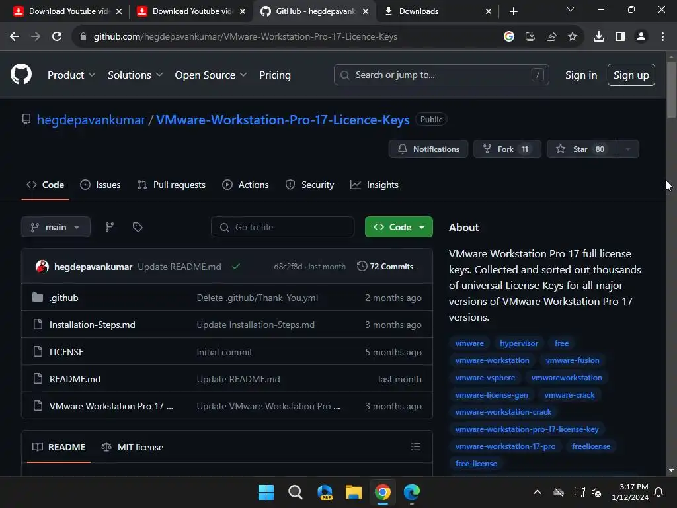Open README.md file
This screenshot has width=677, height=508.
75,379
